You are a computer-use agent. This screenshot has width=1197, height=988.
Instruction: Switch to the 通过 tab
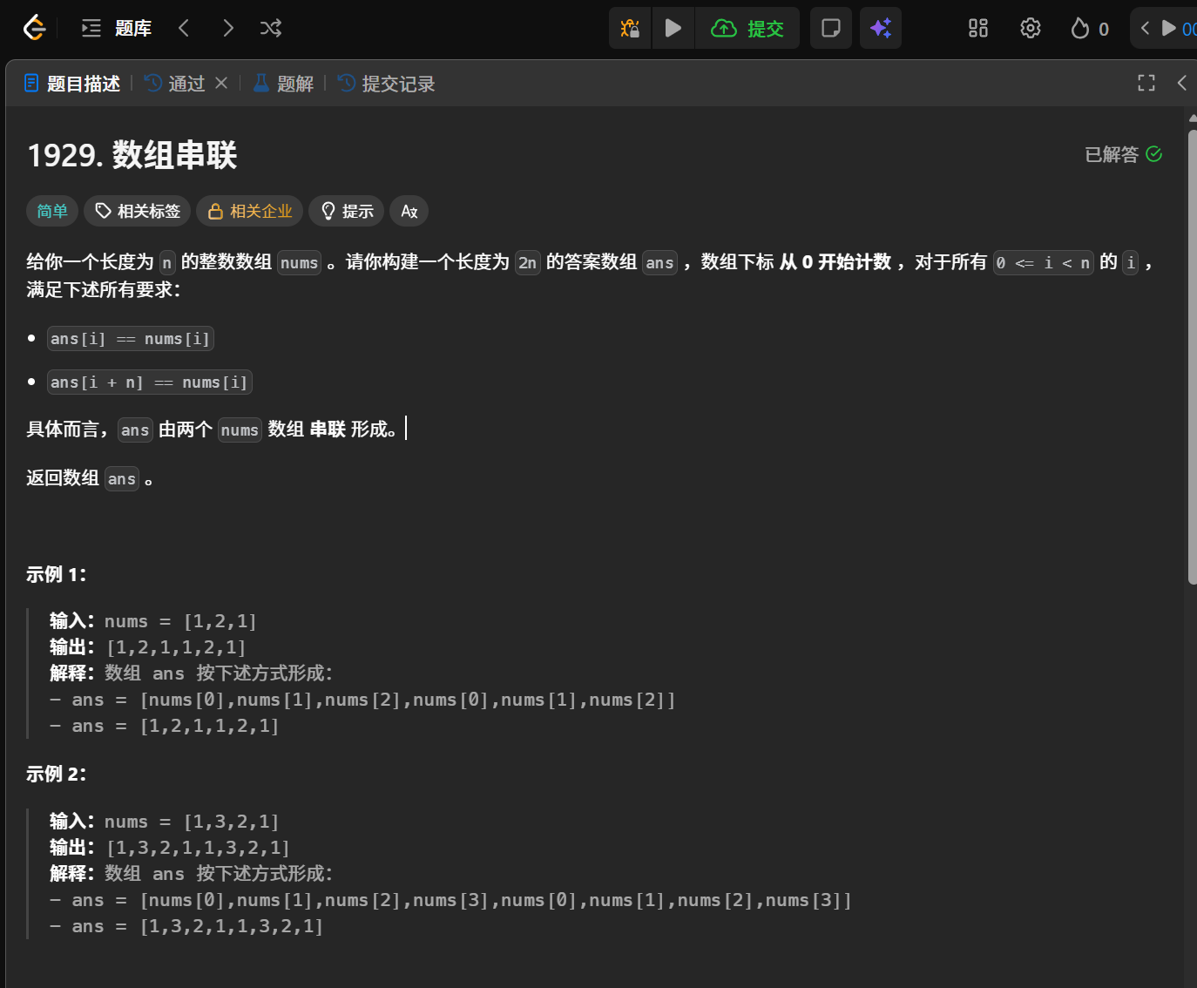176,84
